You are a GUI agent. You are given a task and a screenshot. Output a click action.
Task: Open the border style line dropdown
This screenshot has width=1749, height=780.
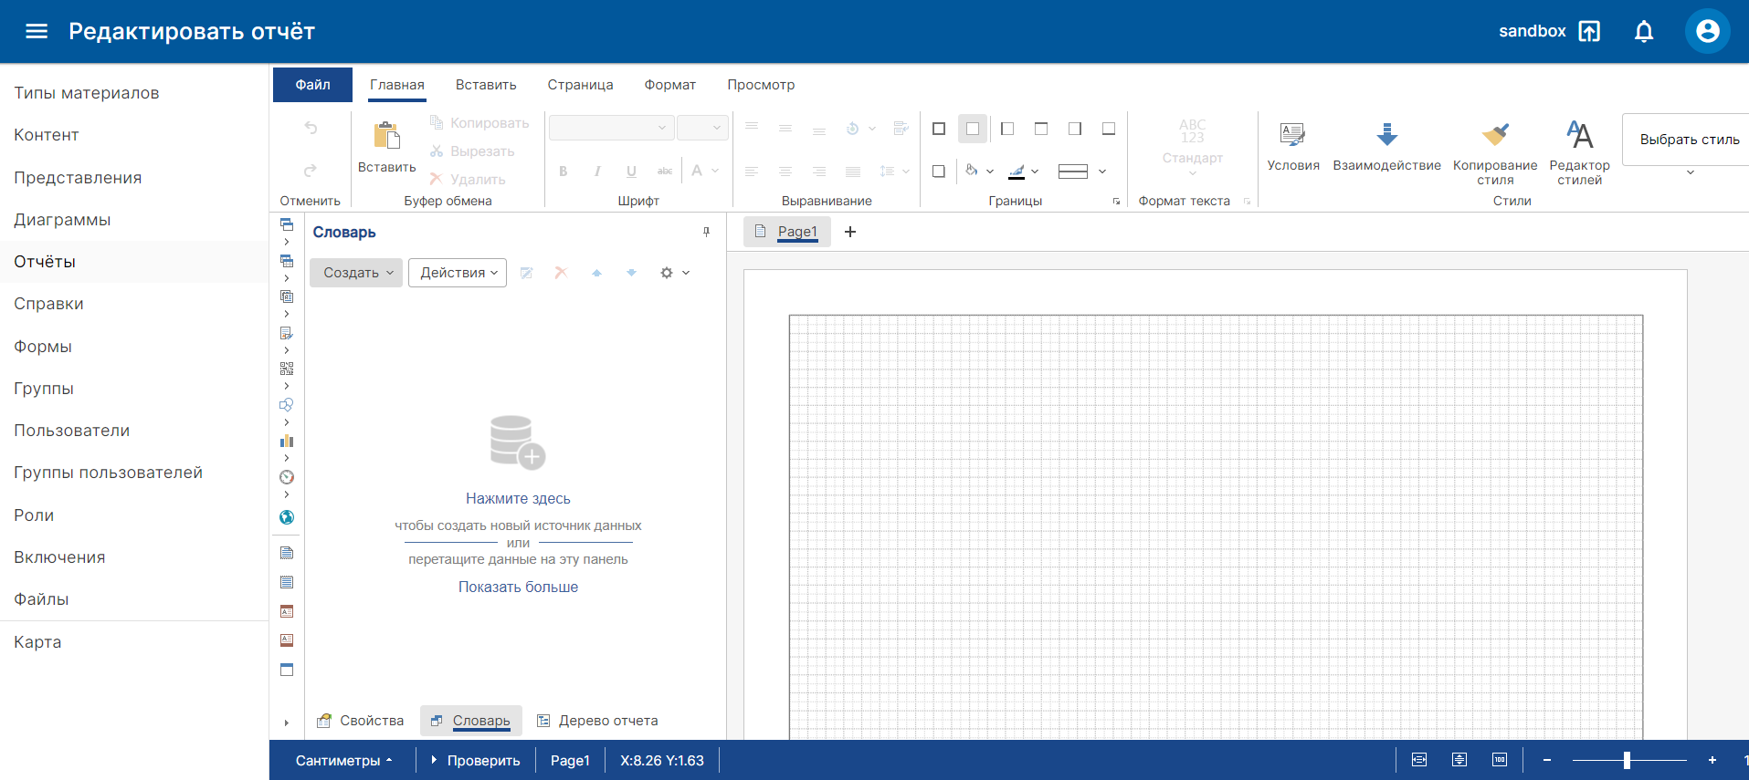point(1082,171)
